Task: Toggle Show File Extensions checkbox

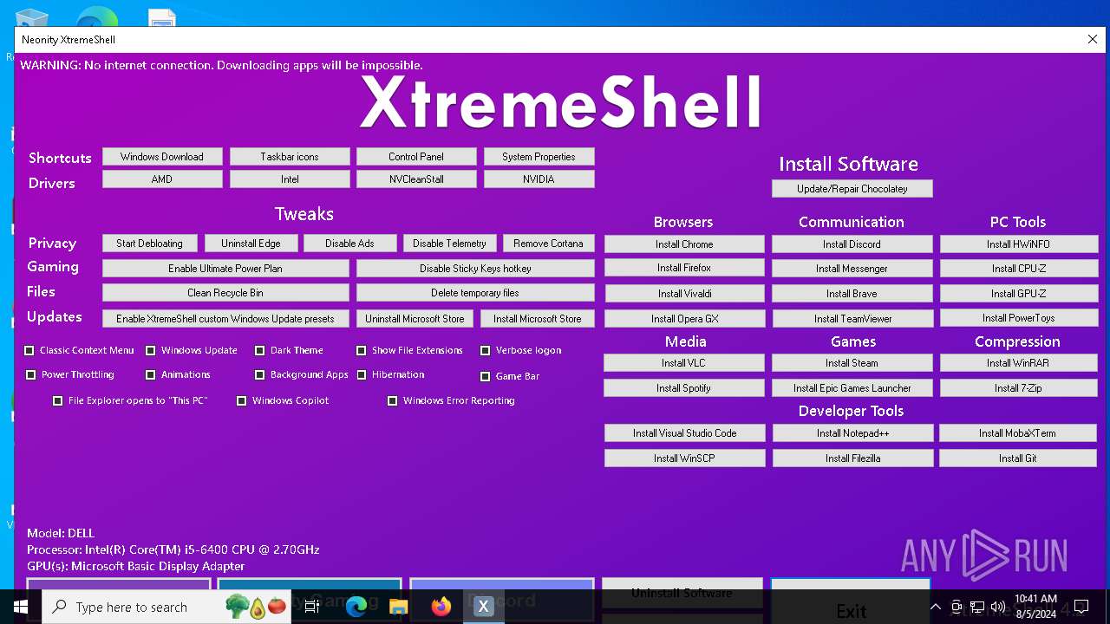Action: coord(362,350)
